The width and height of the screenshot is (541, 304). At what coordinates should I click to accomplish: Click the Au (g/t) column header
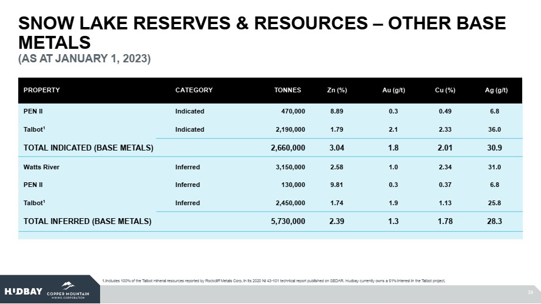point(394,90)
